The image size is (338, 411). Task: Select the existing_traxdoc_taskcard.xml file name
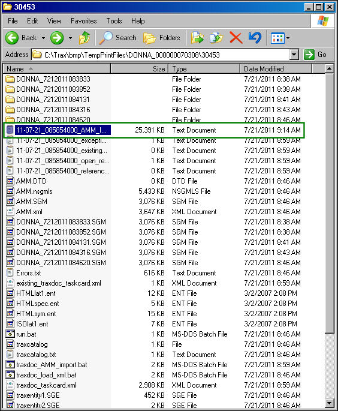point(59,283)
